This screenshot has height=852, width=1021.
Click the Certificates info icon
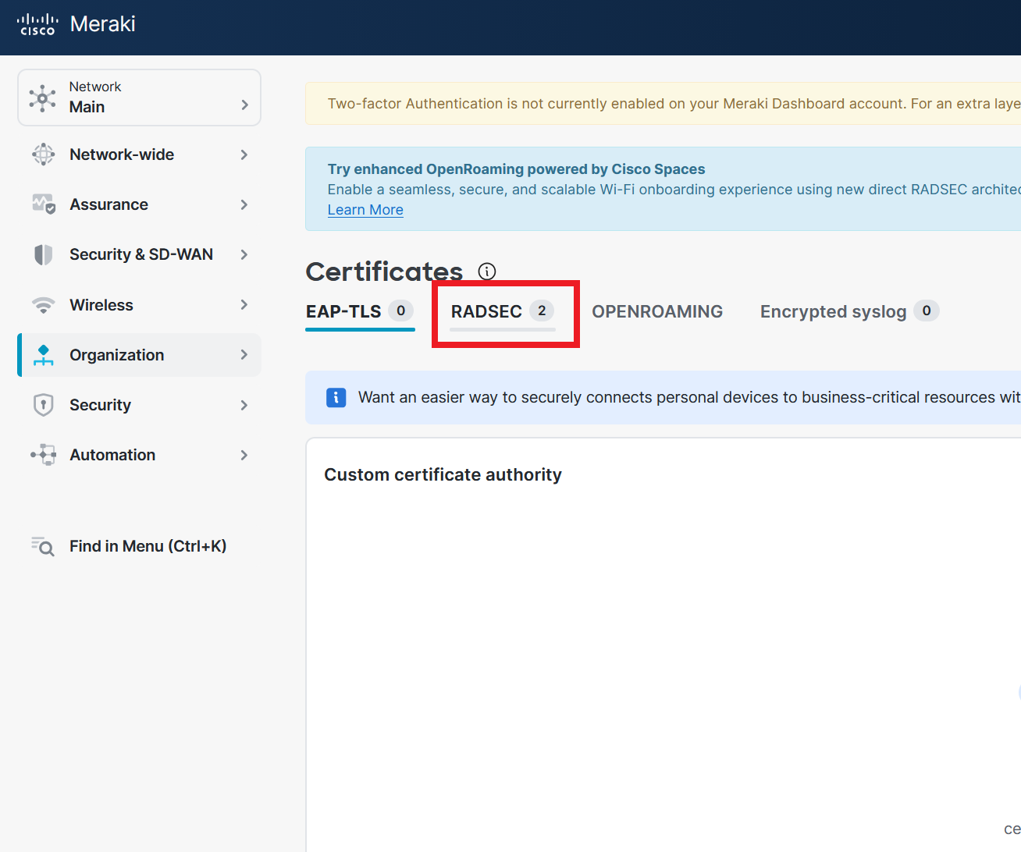coord(487,272)
